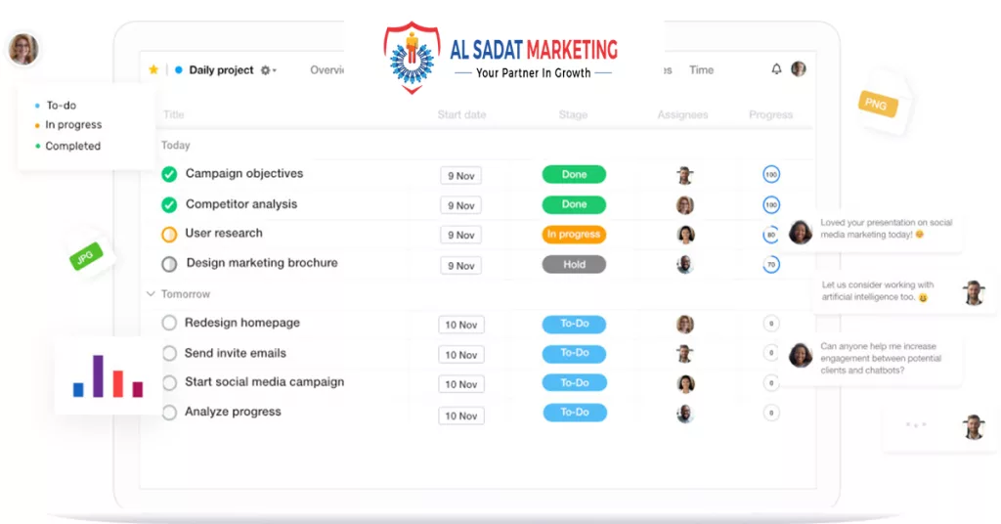Click the orange PNG file badge
The image size is (1001, 524).
877,104
